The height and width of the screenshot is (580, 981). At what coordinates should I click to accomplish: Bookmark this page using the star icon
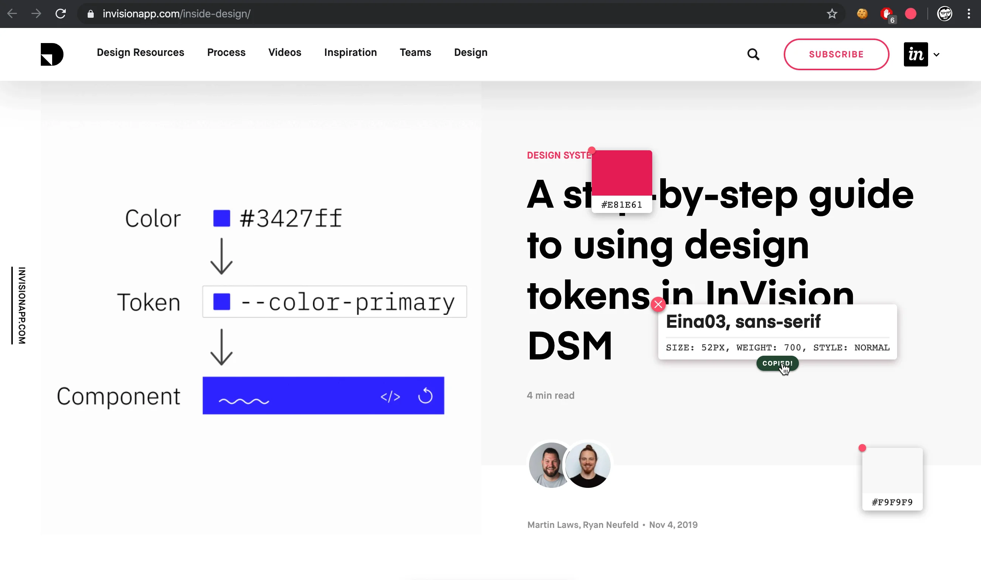[x=832, y=14]
